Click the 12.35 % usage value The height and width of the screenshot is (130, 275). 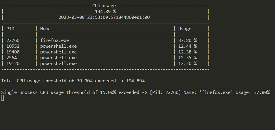point(187,58)
